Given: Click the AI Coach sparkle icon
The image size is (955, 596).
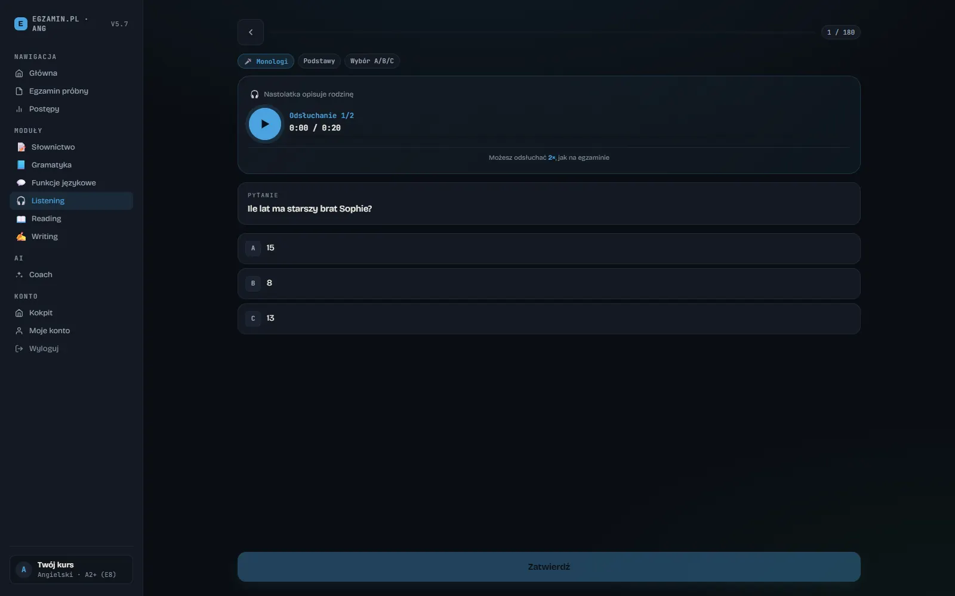Looking at the screenshot, I should pyautogui.click(x=19, y=275).
